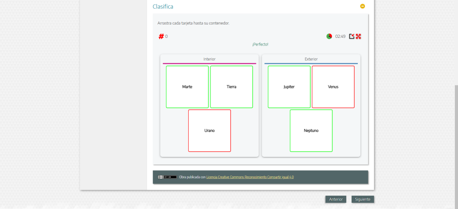This screenshot has height=209, width=458.
Task: Click the 02:49 timer value
Action: [340, 37]
